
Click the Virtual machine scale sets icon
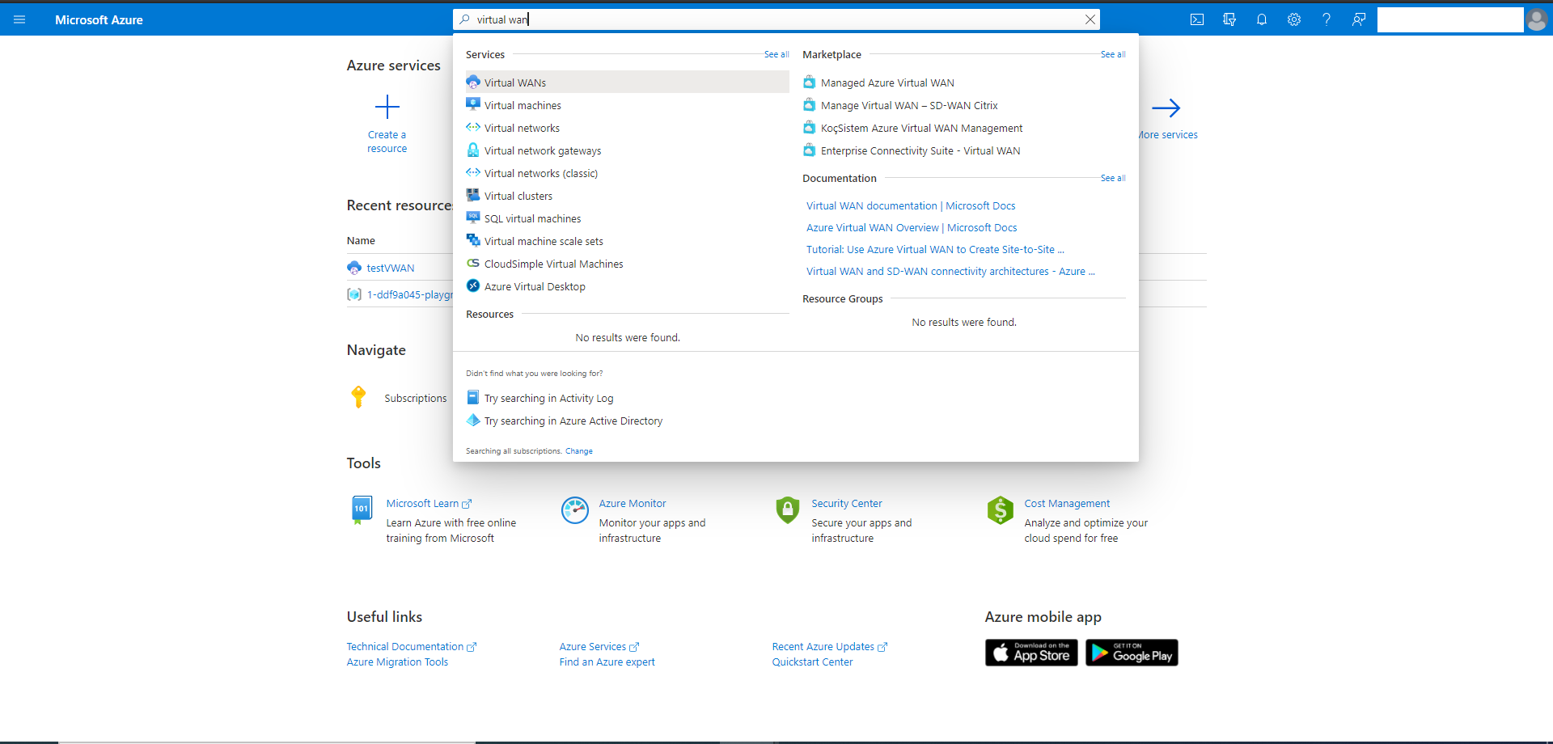473,240
